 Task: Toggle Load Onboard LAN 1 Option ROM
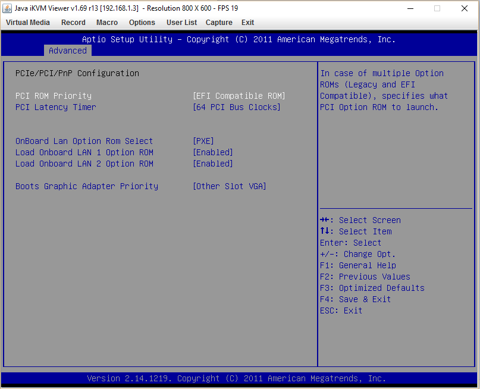point(84,152)
